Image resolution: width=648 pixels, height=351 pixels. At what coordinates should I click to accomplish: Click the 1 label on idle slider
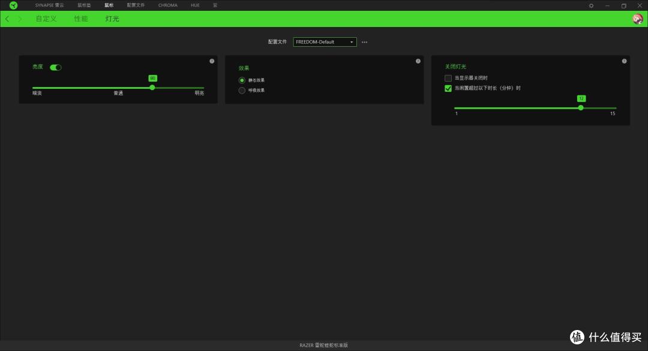click(456, 113)
